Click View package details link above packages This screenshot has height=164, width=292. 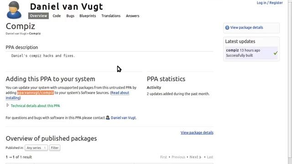point(197,133)
